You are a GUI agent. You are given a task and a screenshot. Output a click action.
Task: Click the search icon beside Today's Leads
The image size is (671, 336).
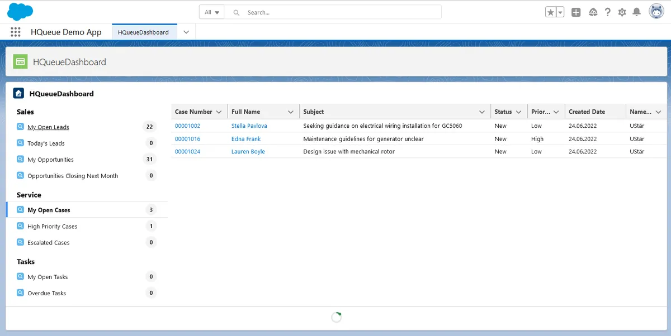pyautogui.click(x=21, y=143)
